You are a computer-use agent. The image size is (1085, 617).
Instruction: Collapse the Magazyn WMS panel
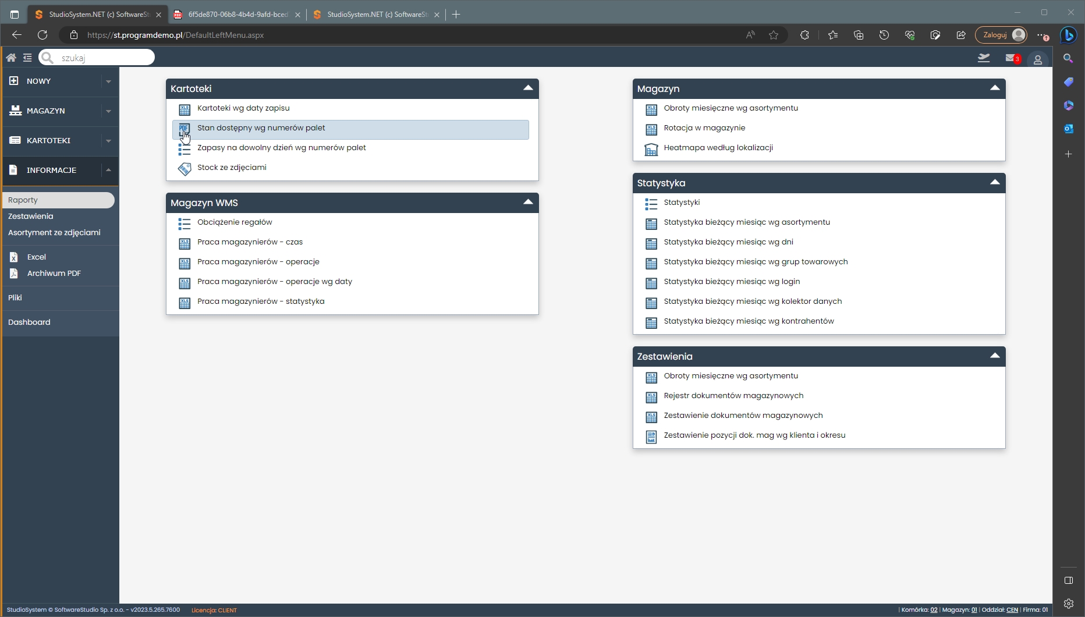click(528, 203)
